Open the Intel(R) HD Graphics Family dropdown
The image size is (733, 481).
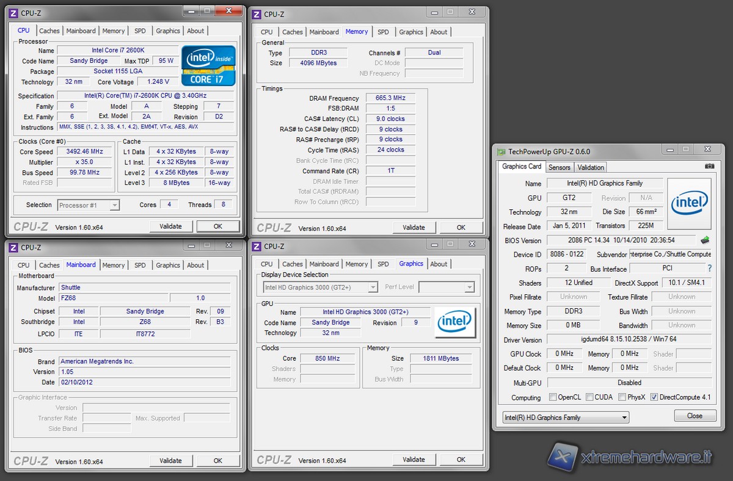coord(565,418)
